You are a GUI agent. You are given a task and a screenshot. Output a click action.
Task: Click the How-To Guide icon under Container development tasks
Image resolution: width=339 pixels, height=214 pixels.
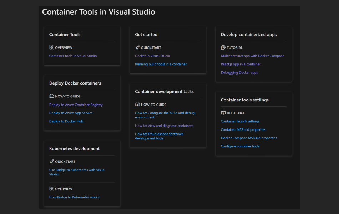(137, 105)
